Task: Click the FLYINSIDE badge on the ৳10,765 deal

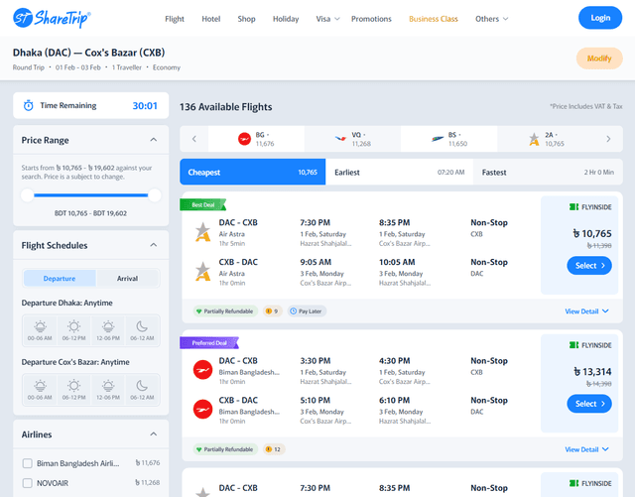Action: 590,207
